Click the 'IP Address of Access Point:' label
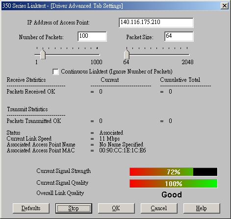Image resolution: width=231 pixels, height=219 pixels. (x=58, y=23)
